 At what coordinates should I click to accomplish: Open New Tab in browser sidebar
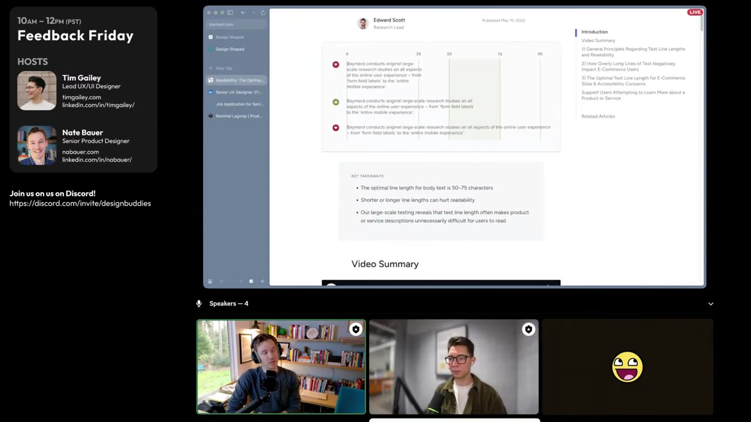coord(236,68)
